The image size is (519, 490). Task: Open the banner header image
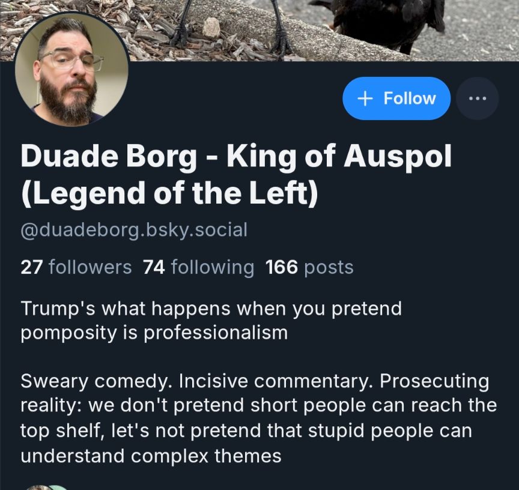pos(259,31)
